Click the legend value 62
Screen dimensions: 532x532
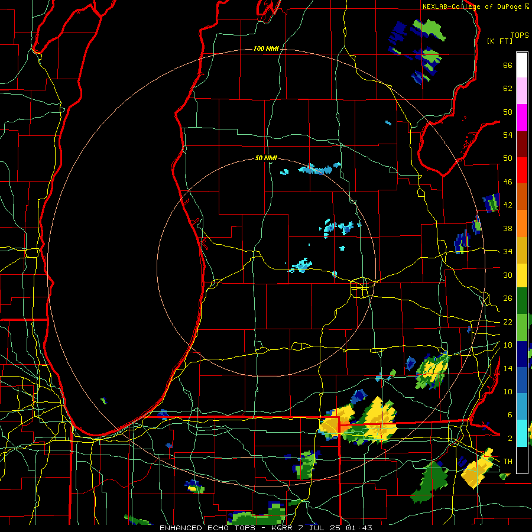[x=508, y=89]
